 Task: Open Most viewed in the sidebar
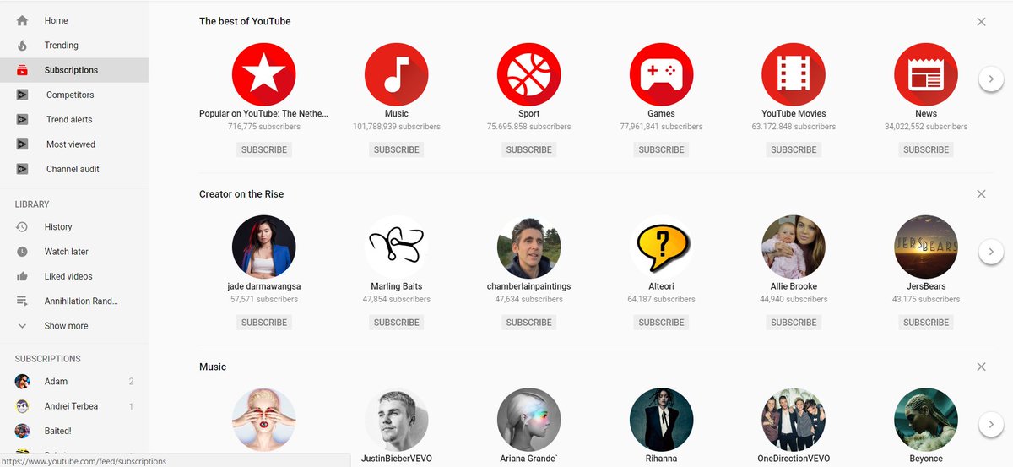(x=74, y=144)
